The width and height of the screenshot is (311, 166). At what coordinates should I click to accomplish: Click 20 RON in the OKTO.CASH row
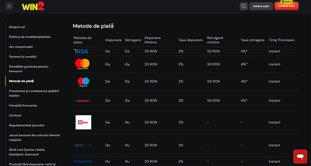click(x=151, y=145)
